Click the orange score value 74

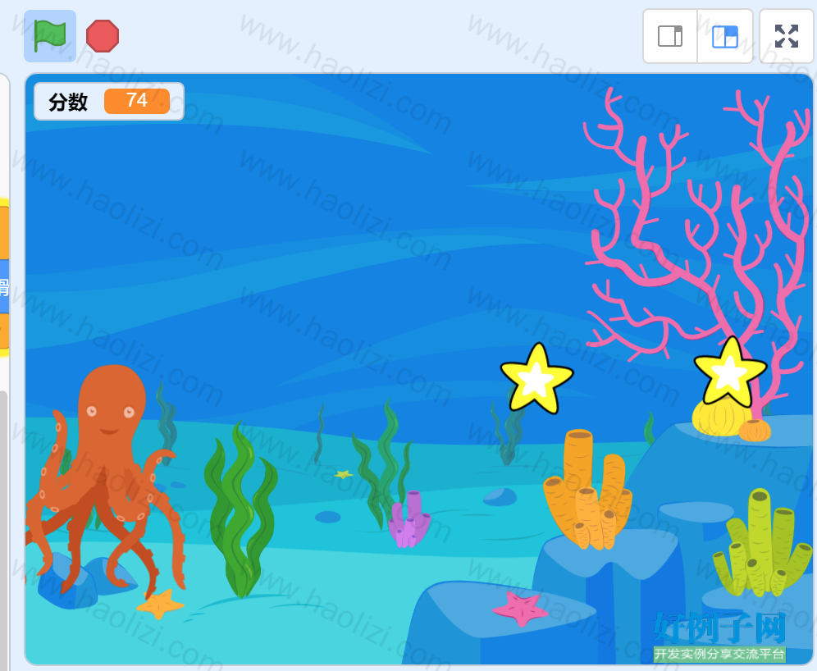(136, 101)
